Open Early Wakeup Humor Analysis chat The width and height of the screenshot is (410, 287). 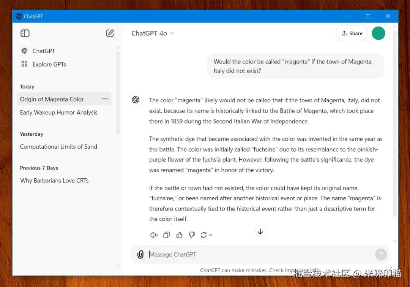(x=58, y=113)
